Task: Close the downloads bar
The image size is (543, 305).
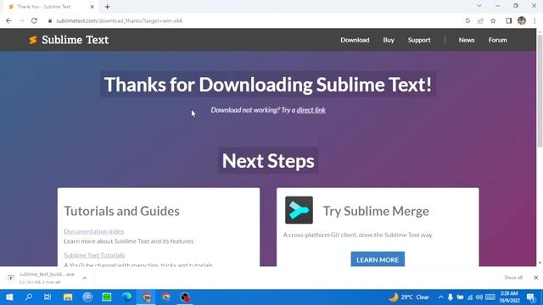Action: (535, 277)
